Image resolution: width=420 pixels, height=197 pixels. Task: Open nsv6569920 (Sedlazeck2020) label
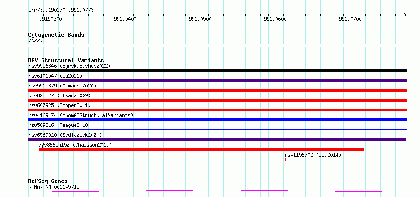click(65, 135)
